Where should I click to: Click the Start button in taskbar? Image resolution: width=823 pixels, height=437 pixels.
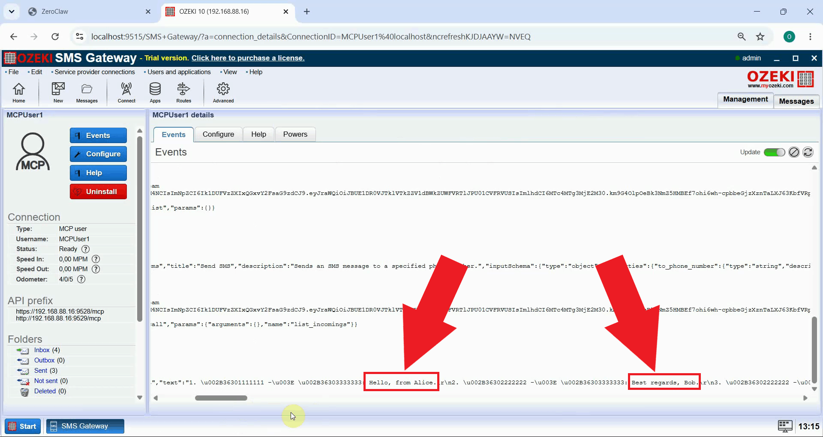click(23, 426)
